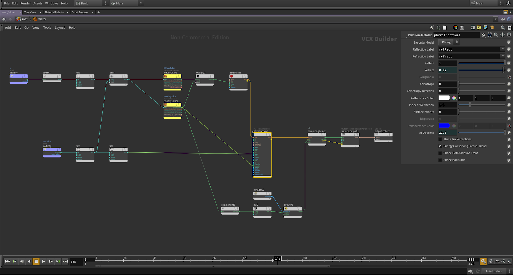Click the real-time clock toggle icon
Screen dimensions: 513x275
pos(491,262)
